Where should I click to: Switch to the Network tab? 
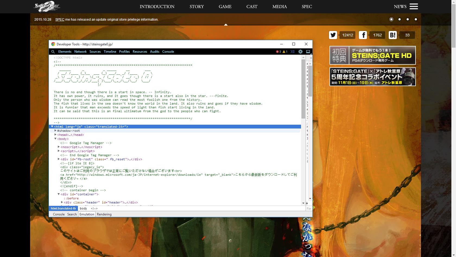[80, 52]
